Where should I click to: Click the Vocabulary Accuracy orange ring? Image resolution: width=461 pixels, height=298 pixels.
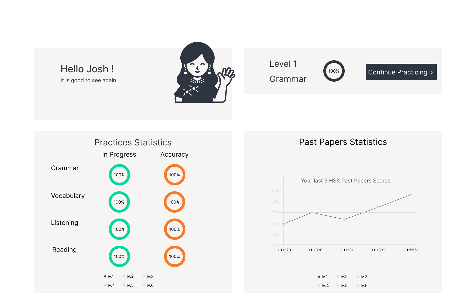(x=174, y=202)
